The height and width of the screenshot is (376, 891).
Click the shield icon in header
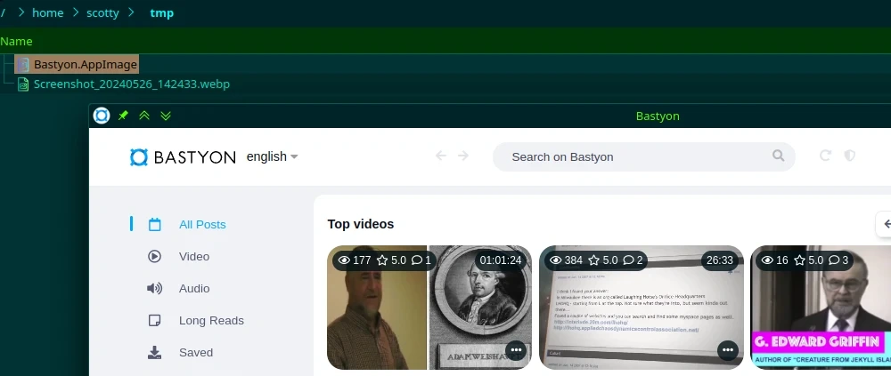849,156
